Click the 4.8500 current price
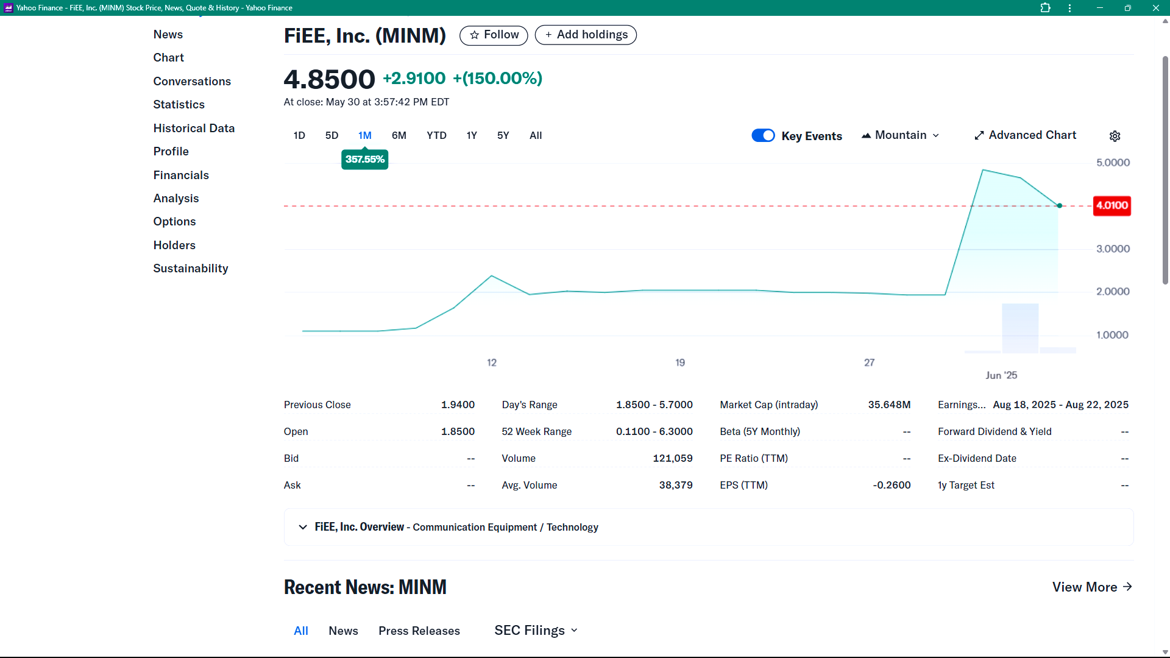This screenshot has width=1170, height=658. pos(329,79)
